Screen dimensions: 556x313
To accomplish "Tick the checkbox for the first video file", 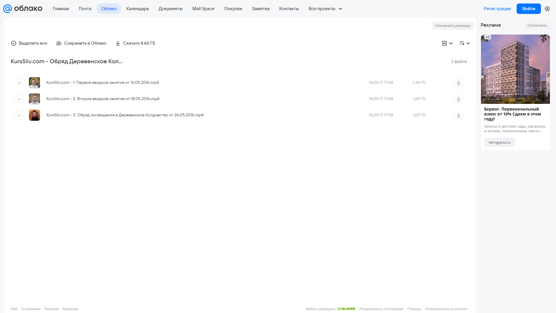I will coord(19,83).
